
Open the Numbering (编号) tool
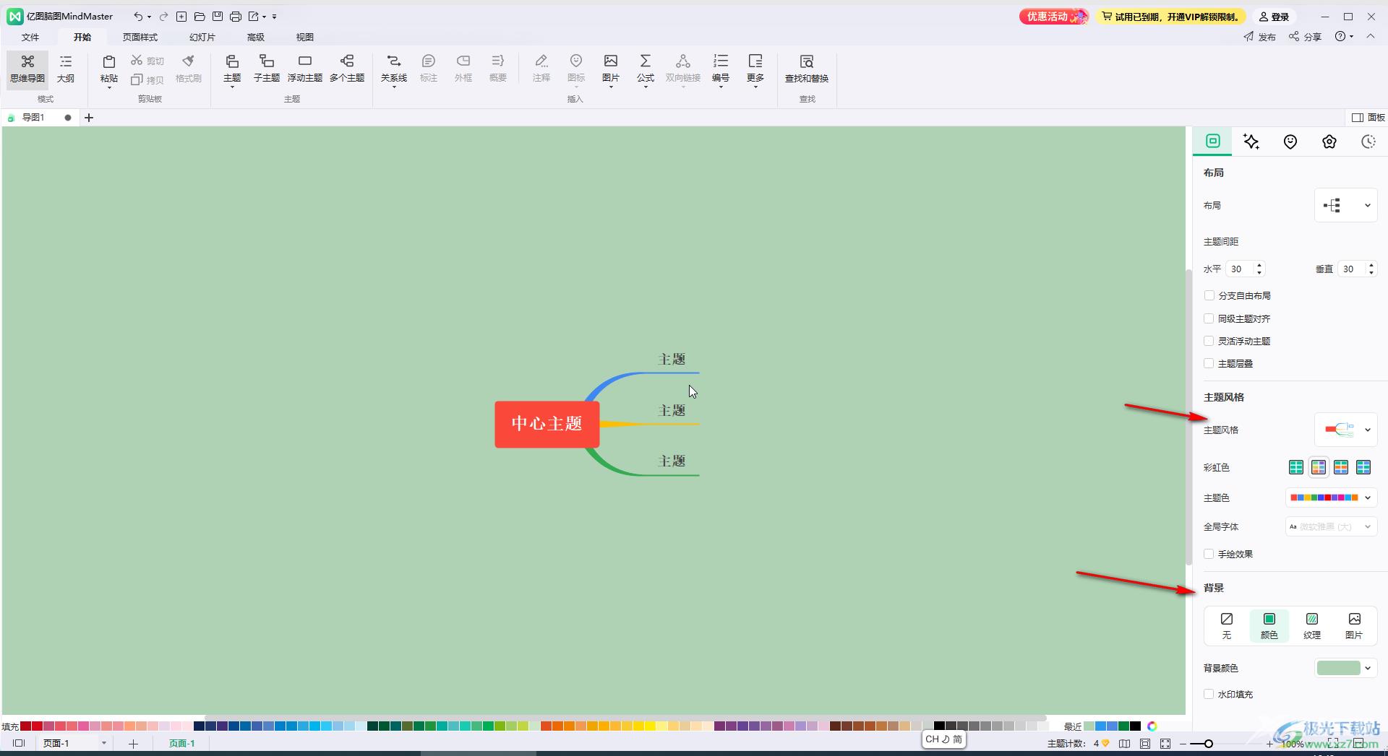721,69
